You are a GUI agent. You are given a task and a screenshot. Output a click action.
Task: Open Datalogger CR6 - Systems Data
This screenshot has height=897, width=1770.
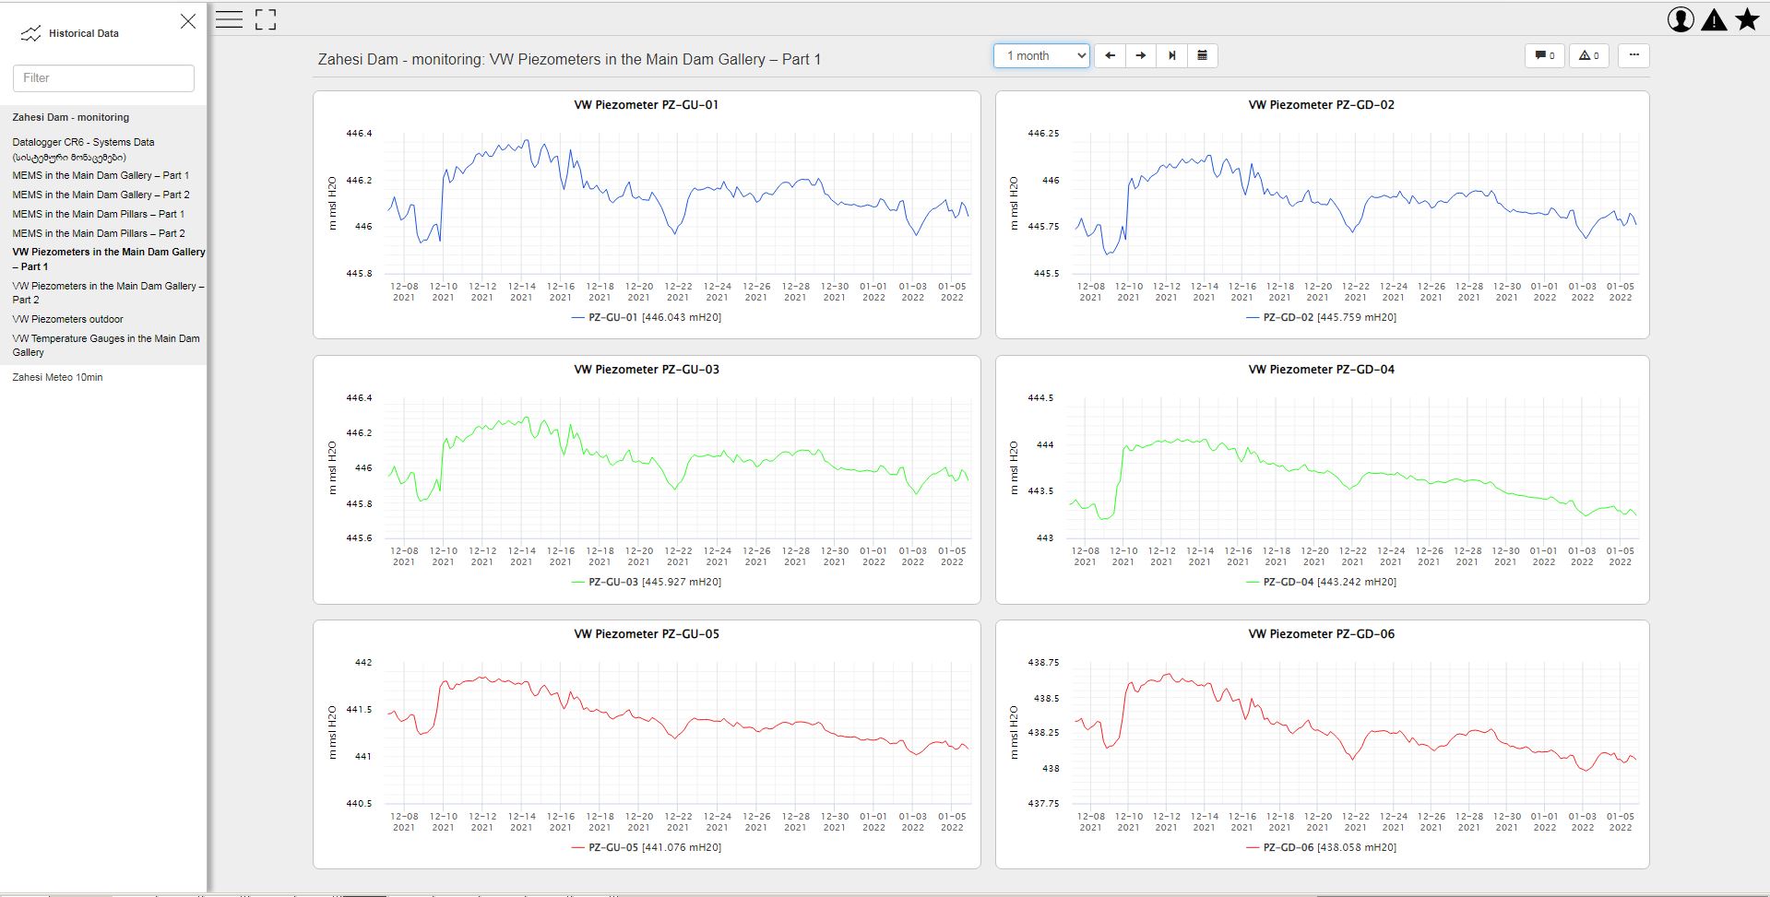(83, 149)
